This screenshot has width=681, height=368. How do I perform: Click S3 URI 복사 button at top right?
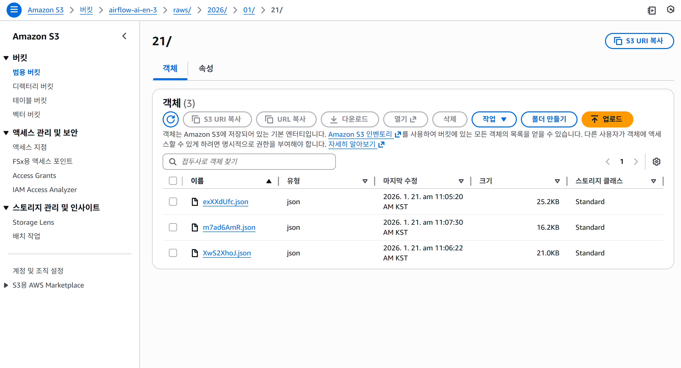[639, 41]
